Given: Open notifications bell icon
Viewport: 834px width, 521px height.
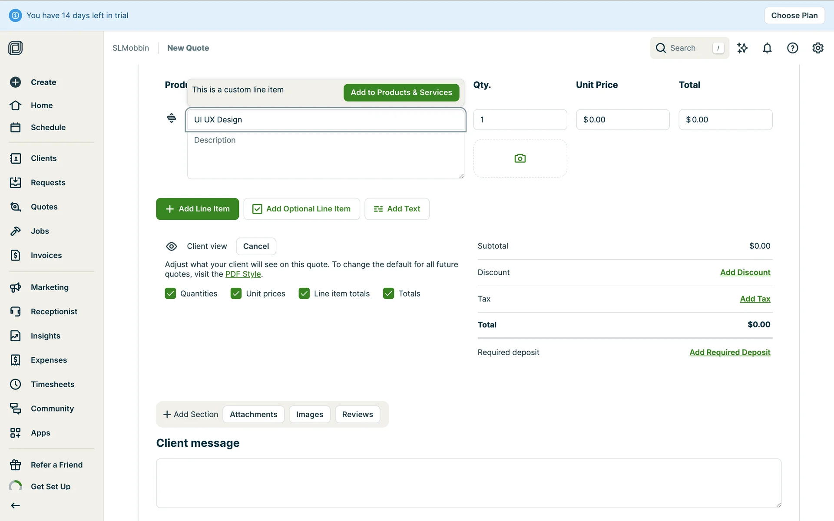Looking at the screenshot, I should coord(767,48).
